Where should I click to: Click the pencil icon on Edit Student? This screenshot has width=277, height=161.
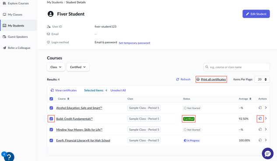pos(247,14)
